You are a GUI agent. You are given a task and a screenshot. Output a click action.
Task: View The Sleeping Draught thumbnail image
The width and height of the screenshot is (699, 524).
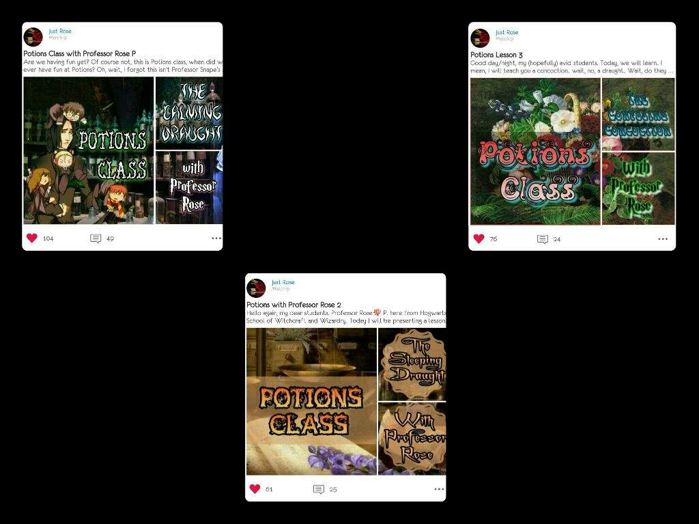(x=412, y=365)
